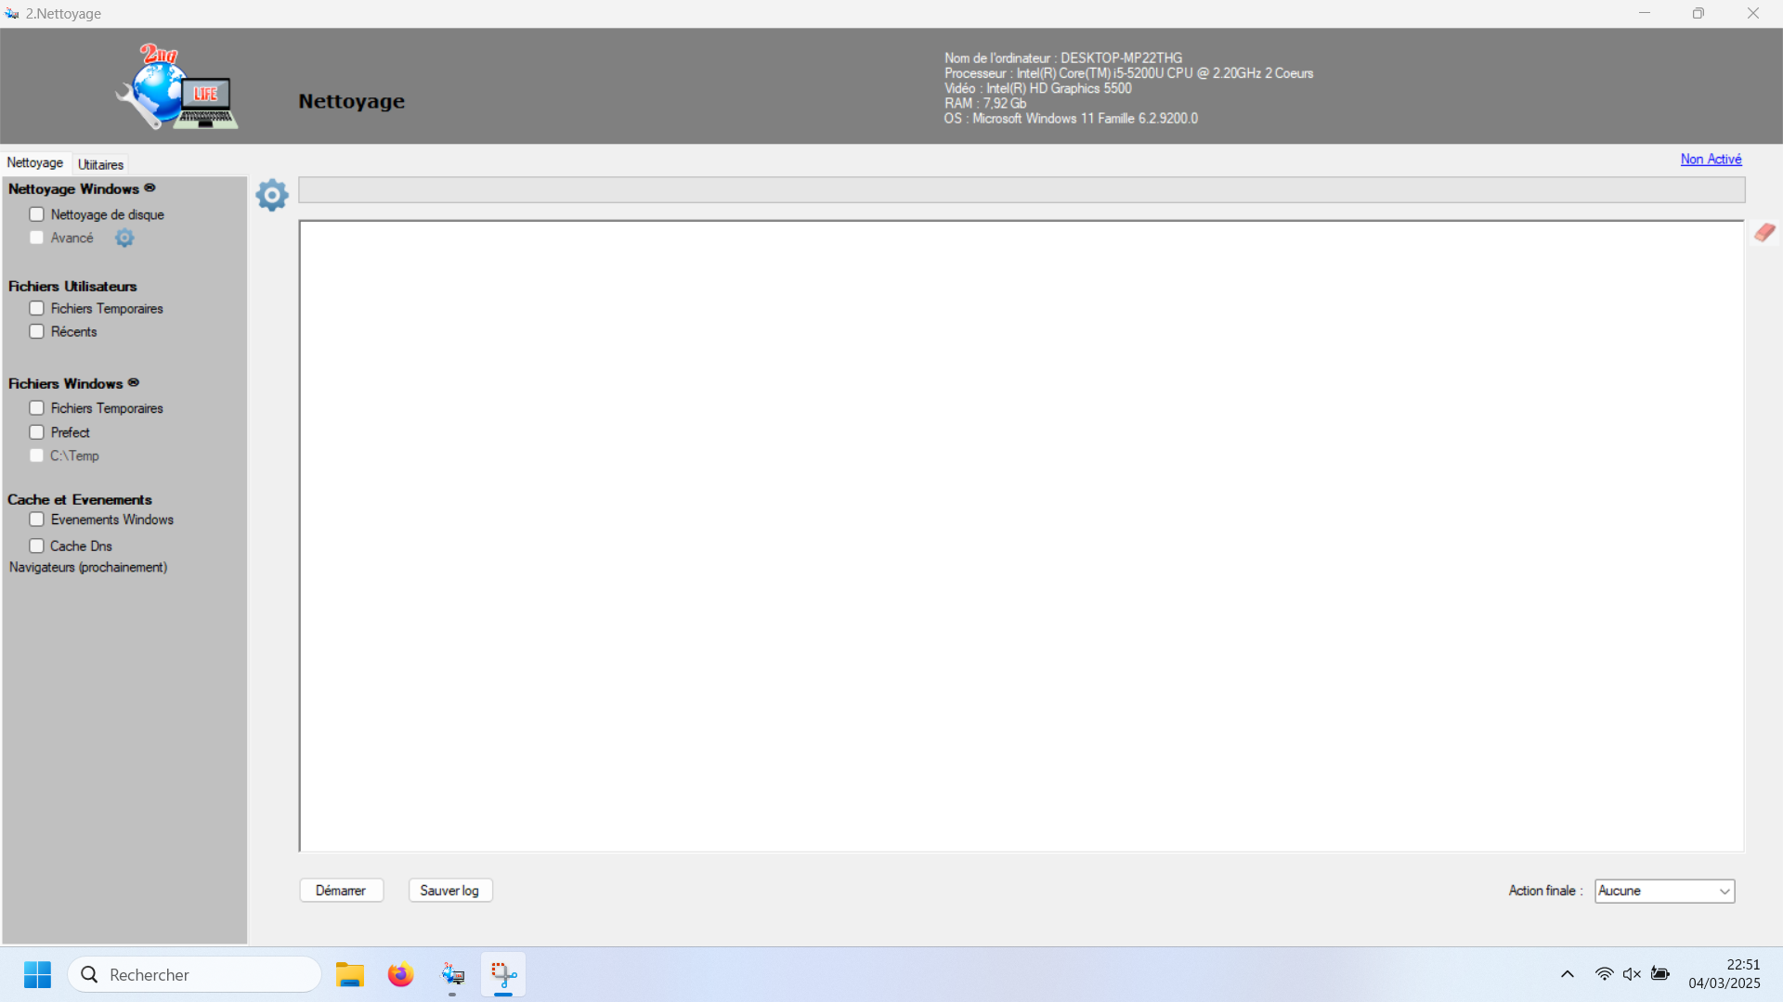The image size is (1783, 1002).
Task: Click the small gear beside Avancé
Action: (124, 238)
